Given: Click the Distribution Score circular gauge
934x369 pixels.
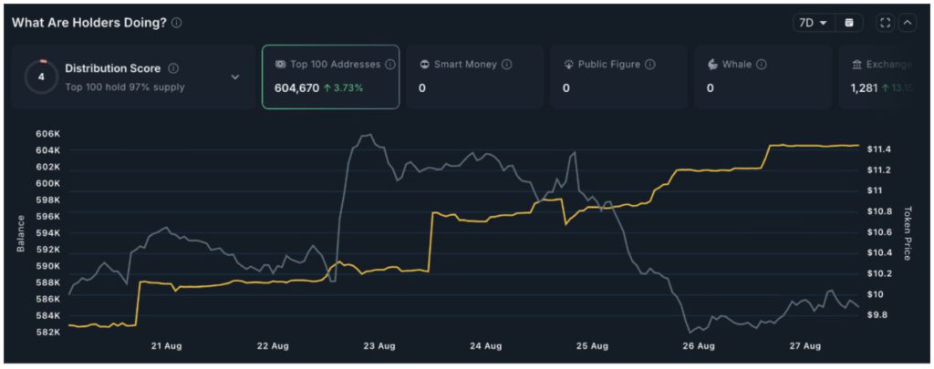Looking at the screenshot, I should [x=41, y=77].
